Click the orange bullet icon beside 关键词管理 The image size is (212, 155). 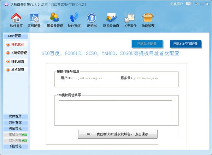[x=8, y=53]
